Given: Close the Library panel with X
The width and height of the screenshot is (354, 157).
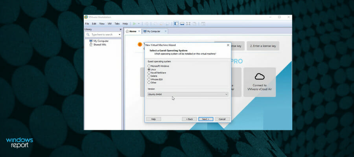Looking at the screenshot, I should (x=121, y=29).
